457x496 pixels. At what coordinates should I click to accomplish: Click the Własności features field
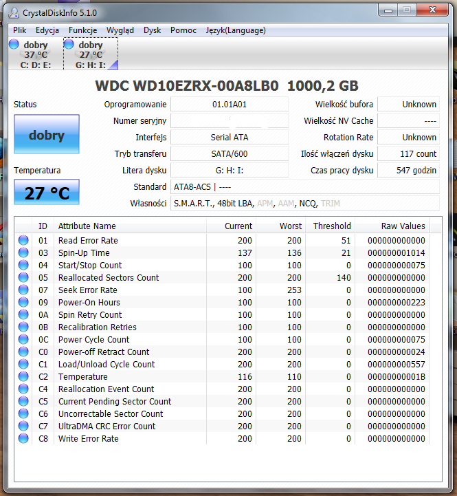pyautogui.click(x=305, y=203)
